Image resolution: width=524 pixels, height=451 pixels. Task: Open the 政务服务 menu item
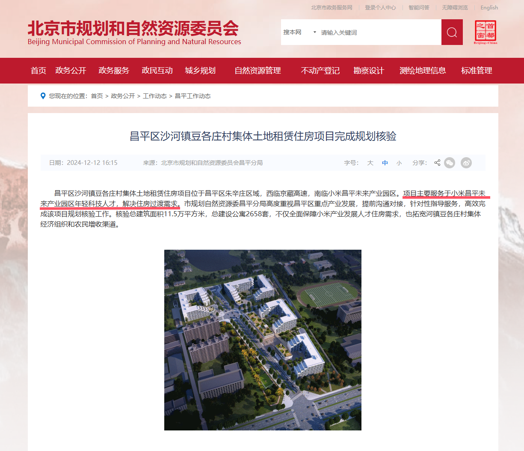pyautogui.click(x=114, y=71)
